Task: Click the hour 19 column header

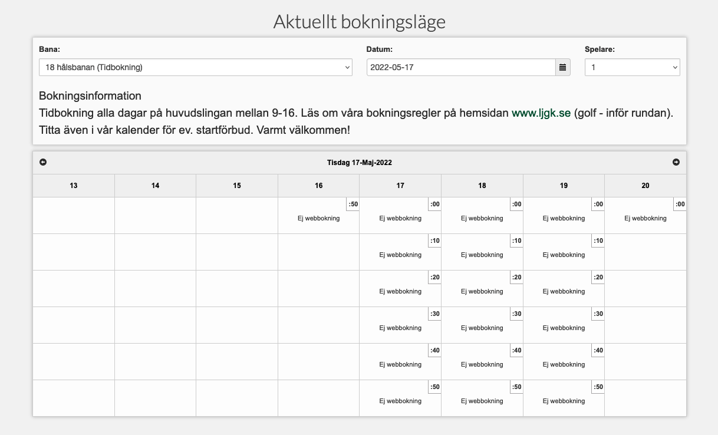Action: coord(564,186)
